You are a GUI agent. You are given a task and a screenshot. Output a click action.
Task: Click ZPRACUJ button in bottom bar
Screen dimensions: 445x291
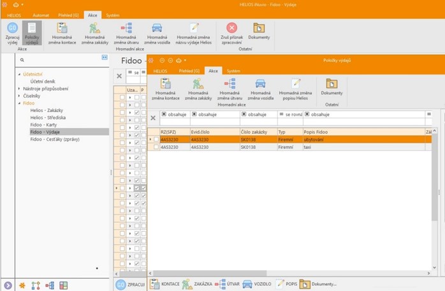131,285
